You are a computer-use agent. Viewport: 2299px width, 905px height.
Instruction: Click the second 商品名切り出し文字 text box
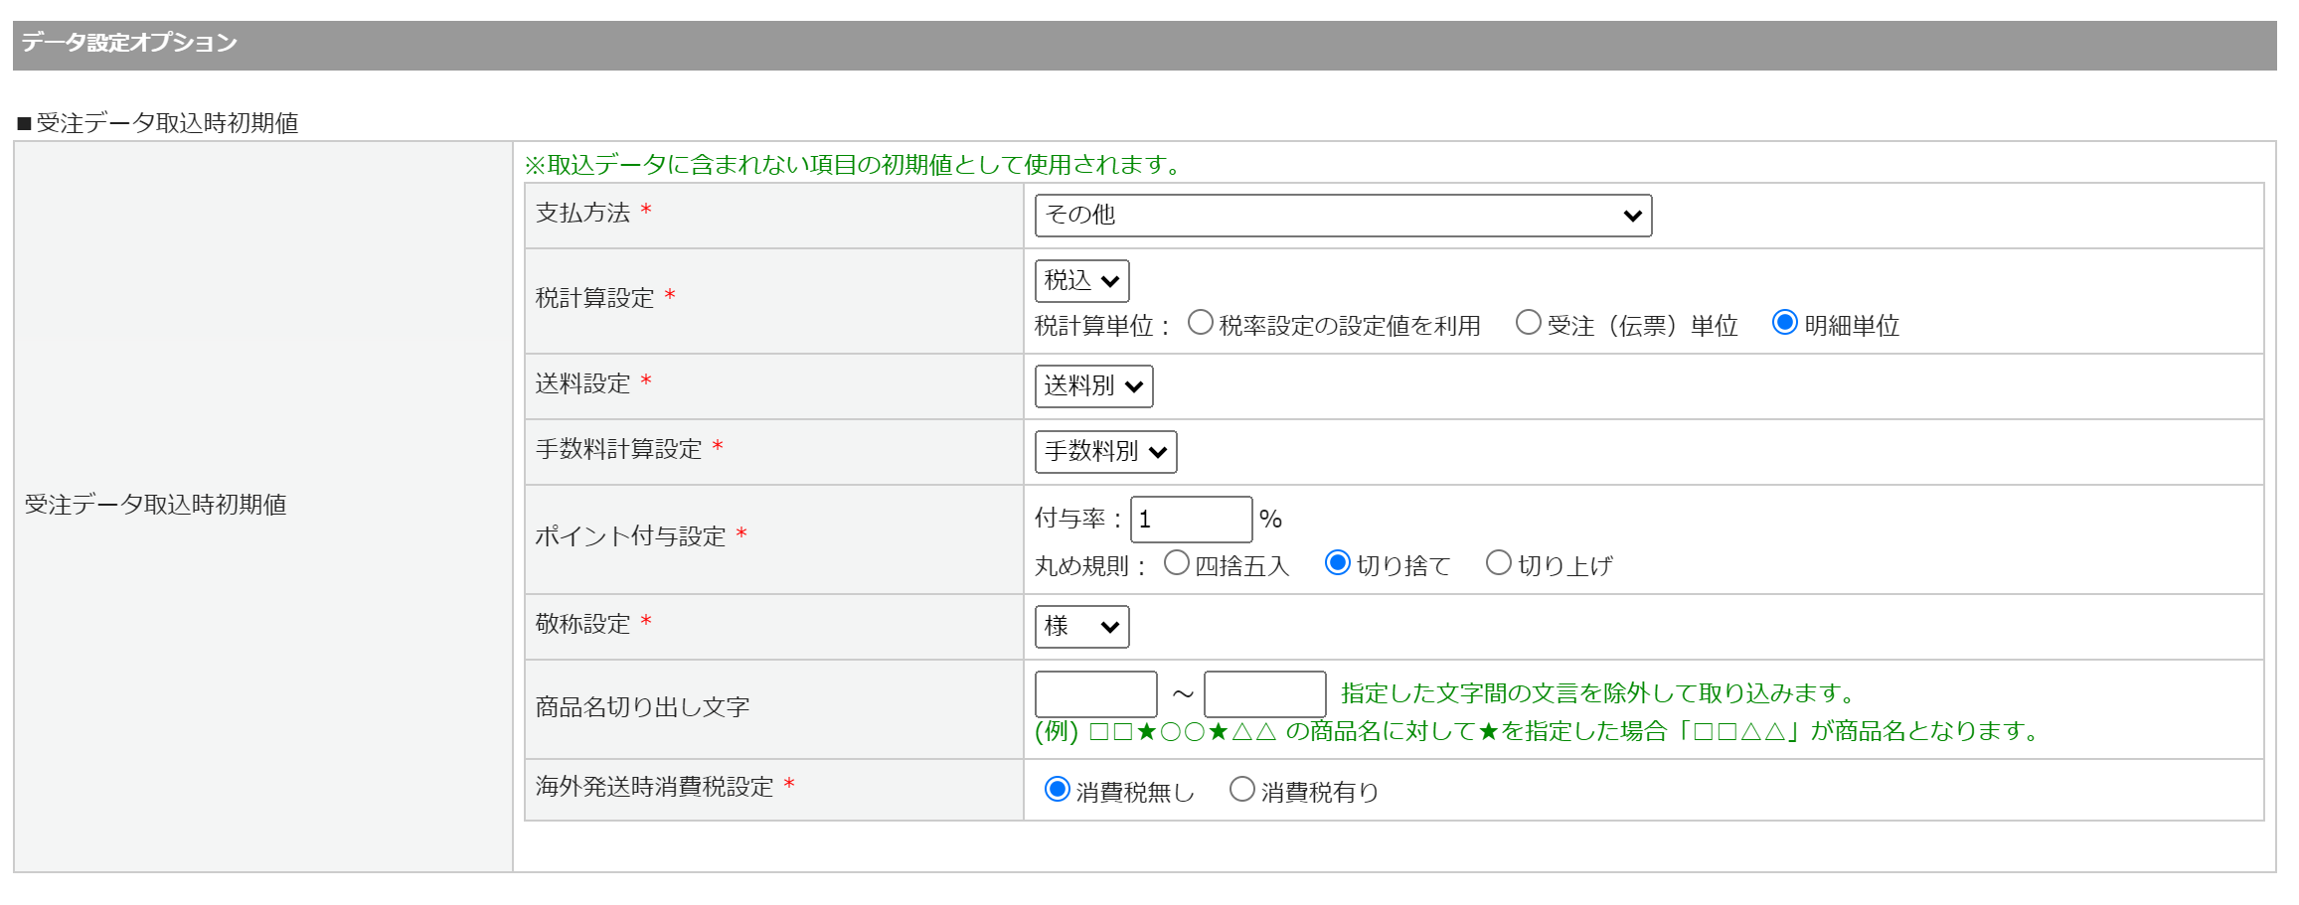click(1264, 693)
